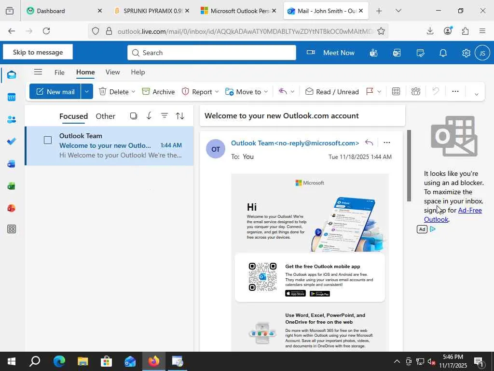Open the File menu
The image size is (494, 371).
(x=59, y=72)
